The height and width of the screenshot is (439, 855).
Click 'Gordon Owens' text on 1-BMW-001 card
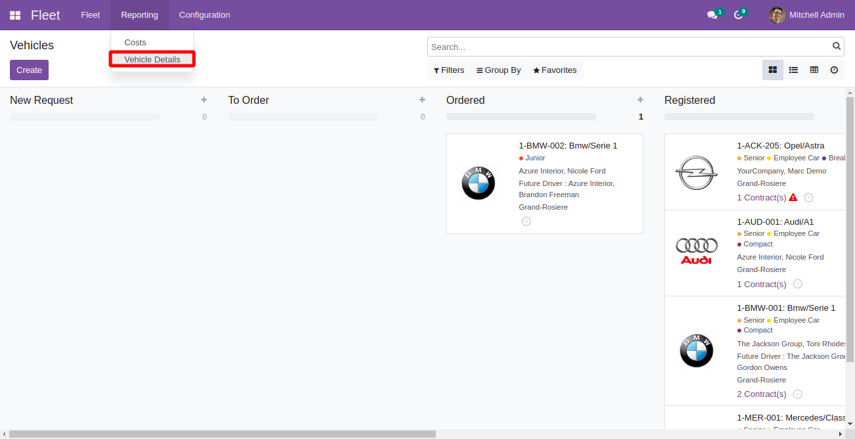coord(762,367)
